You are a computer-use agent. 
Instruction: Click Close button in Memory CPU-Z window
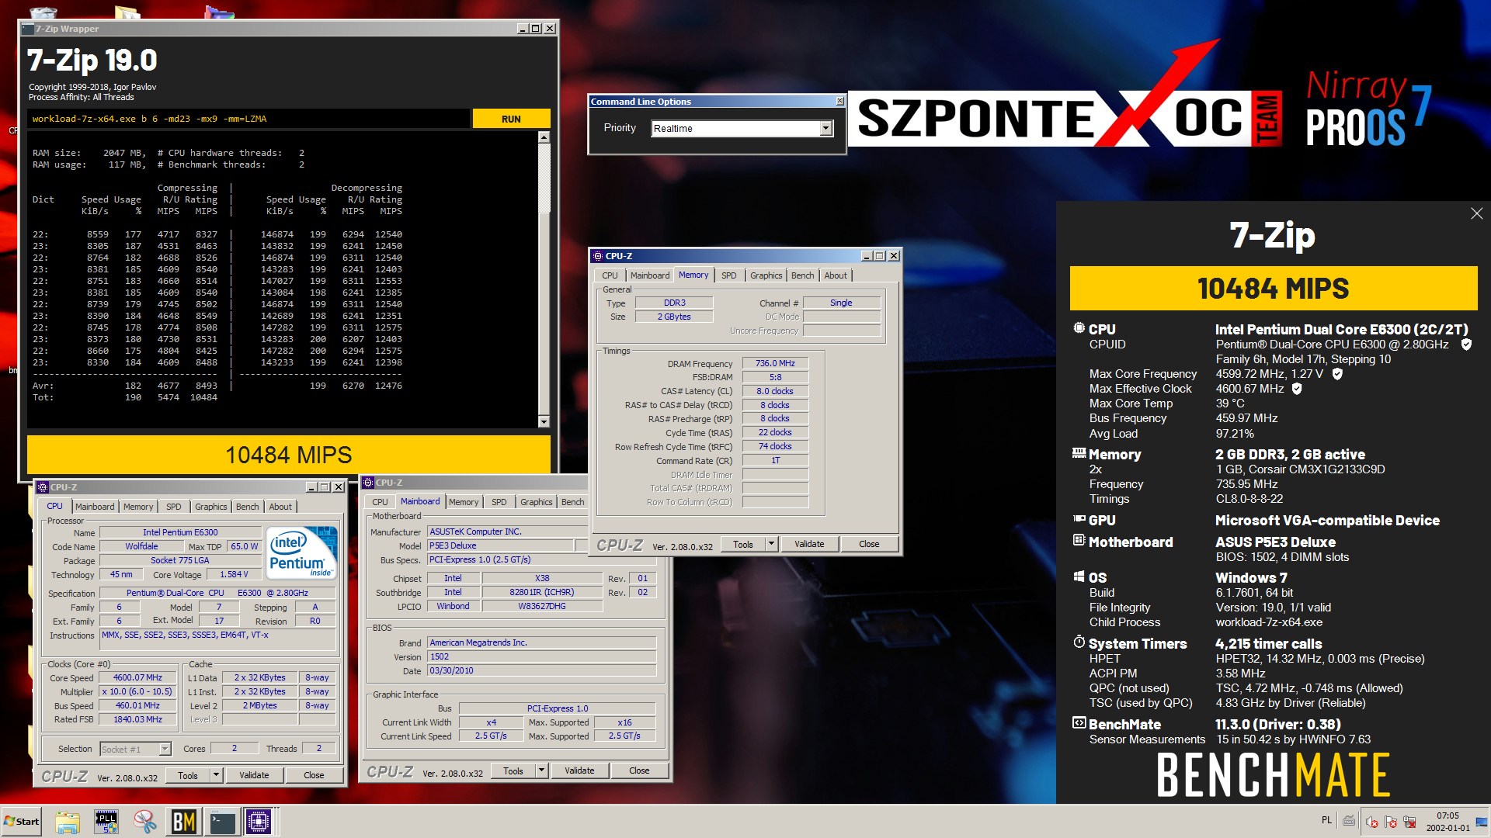(x=869, y=544)
